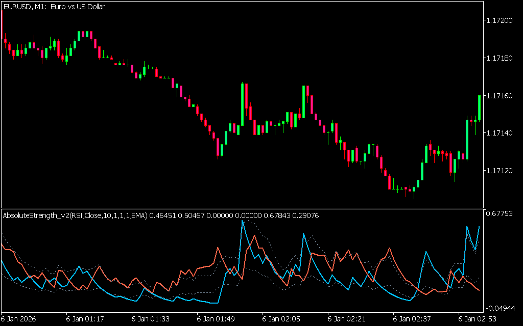Select the 6 Jan 02:53 time label
Screen dimensions: 523x326
pos(478,319)
